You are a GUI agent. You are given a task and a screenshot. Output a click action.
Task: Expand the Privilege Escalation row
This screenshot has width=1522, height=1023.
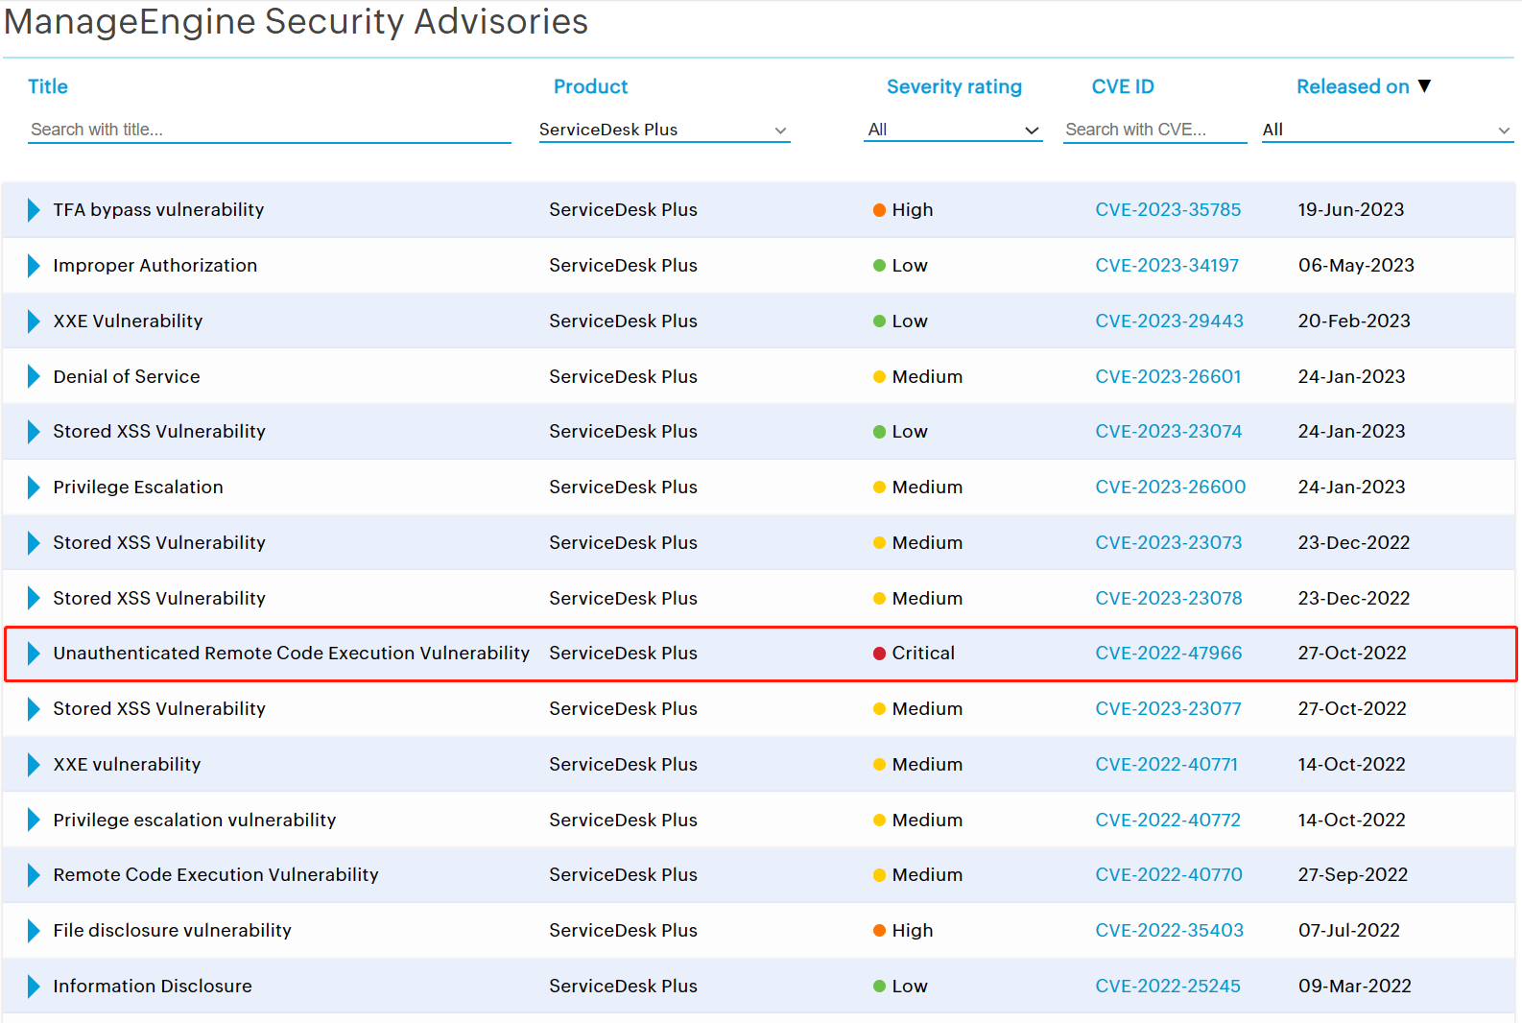click(x=34, y=488)
